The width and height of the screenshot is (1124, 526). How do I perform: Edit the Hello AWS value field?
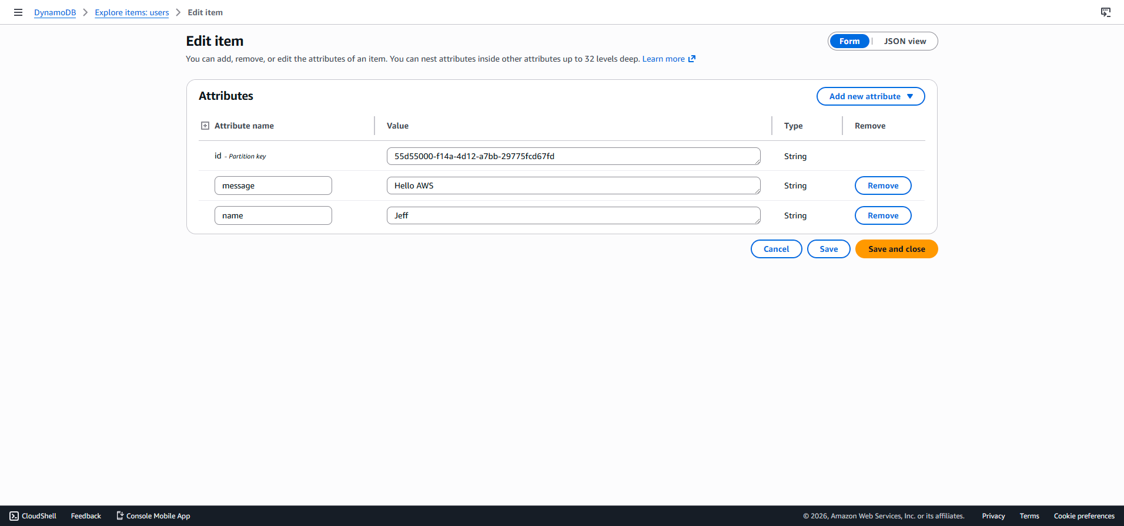click(573, 186)
